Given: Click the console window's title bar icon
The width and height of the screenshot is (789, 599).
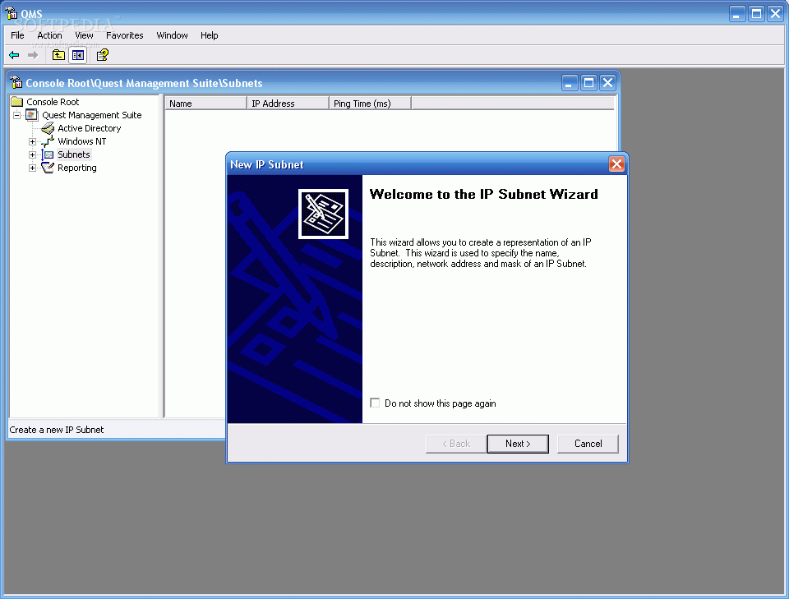Looking at the screenshot, I should [16, 82].
